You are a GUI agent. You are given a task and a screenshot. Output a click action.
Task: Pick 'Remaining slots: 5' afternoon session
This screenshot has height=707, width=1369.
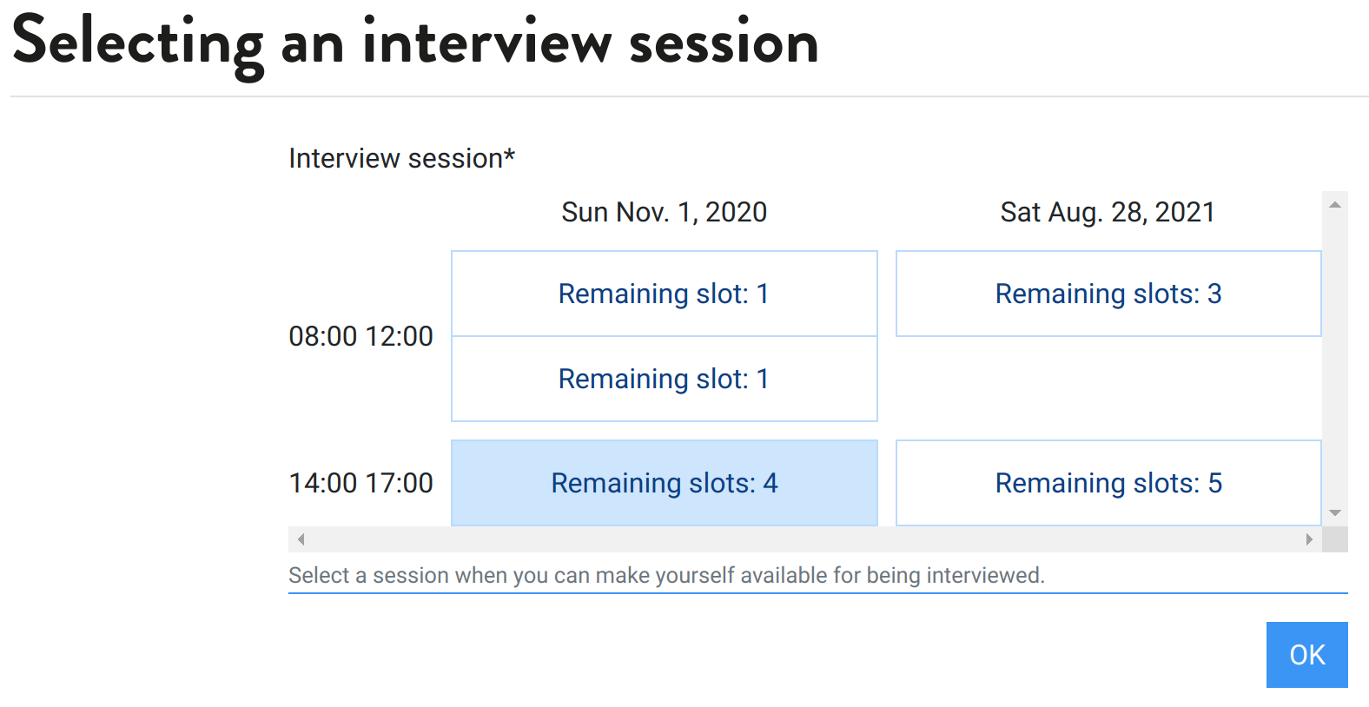click(x=1108, y=483)
